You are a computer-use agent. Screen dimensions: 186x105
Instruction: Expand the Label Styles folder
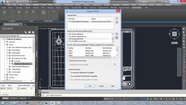(7, 53)
